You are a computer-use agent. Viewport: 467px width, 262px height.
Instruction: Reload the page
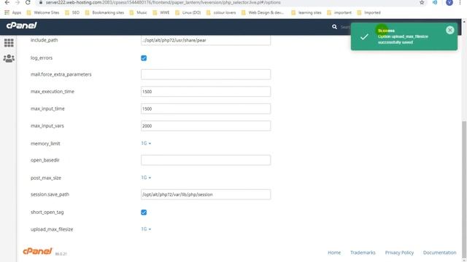(x=28, y=2)
